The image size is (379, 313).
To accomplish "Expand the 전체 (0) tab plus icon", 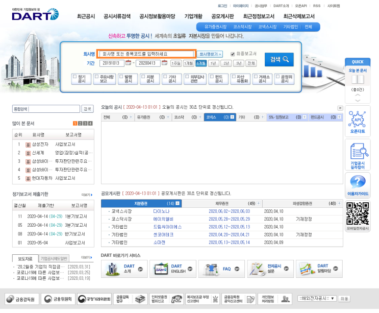I will pyautogui.click(x=131, y=117).
